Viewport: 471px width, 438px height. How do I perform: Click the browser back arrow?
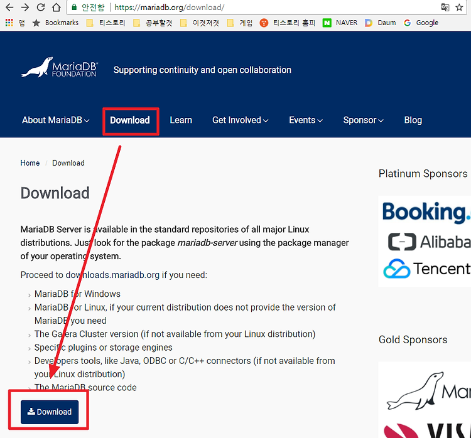pos(9,7)
